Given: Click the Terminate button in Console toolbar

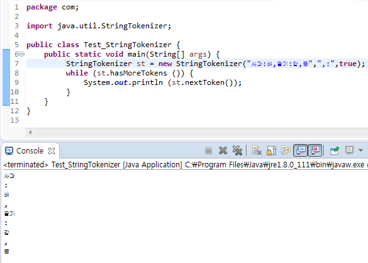Looking at the screenshot, I should click(x=208, y=150).
